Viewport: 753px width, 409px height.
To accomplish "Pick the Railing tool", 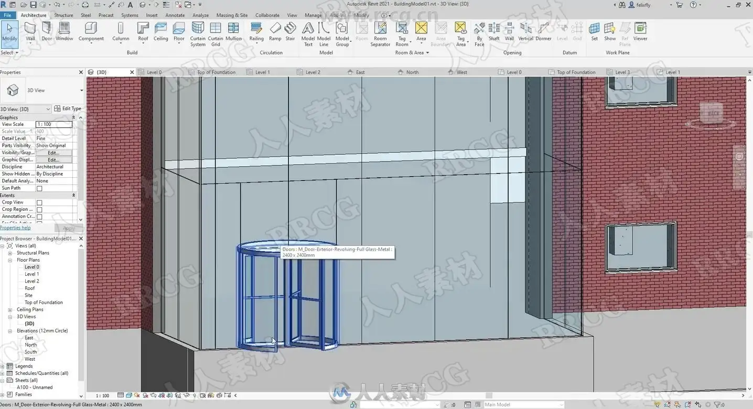I will pos(256,32).
